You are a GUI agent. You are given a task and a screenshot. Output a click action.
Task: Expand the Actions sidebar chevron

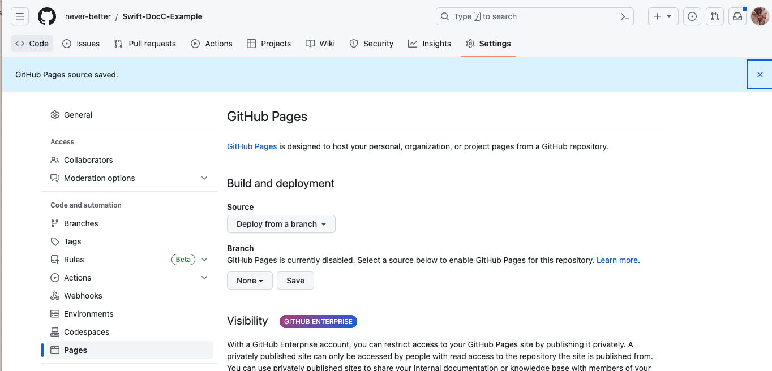204,278
